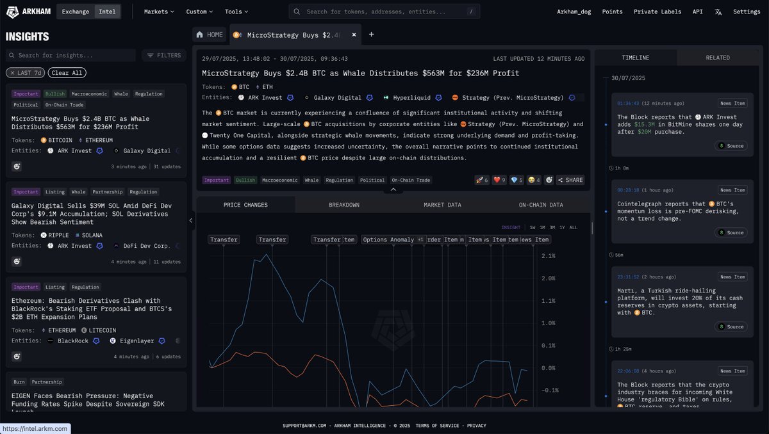React with crying emoji on article
The image size is (769, 434).
pyautogui.click(x=534, y=180)
